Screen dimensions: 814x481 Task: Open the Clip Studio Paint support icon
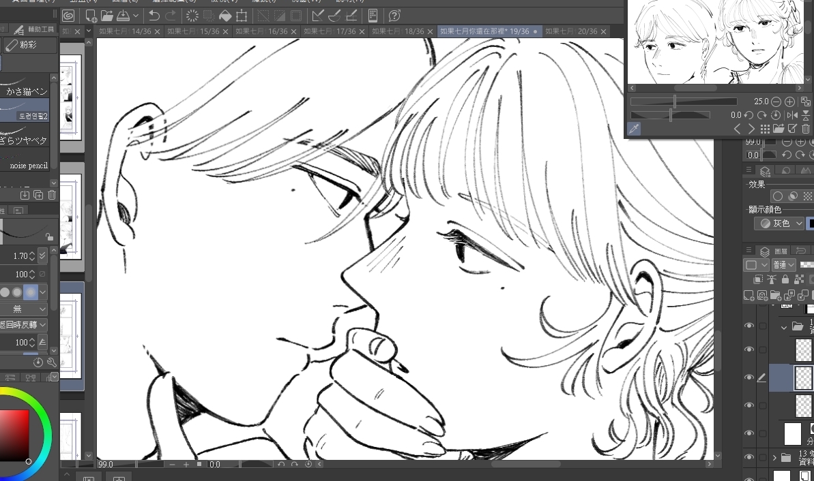pos(394,16)
